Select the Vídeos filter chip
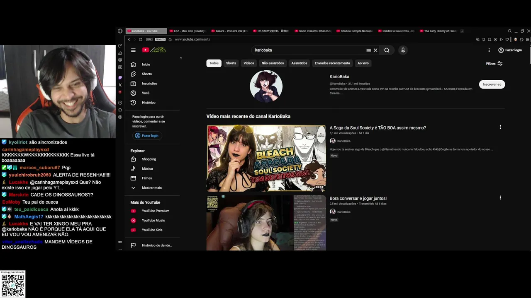Screen dimensions: 531x298 (249, 63)
